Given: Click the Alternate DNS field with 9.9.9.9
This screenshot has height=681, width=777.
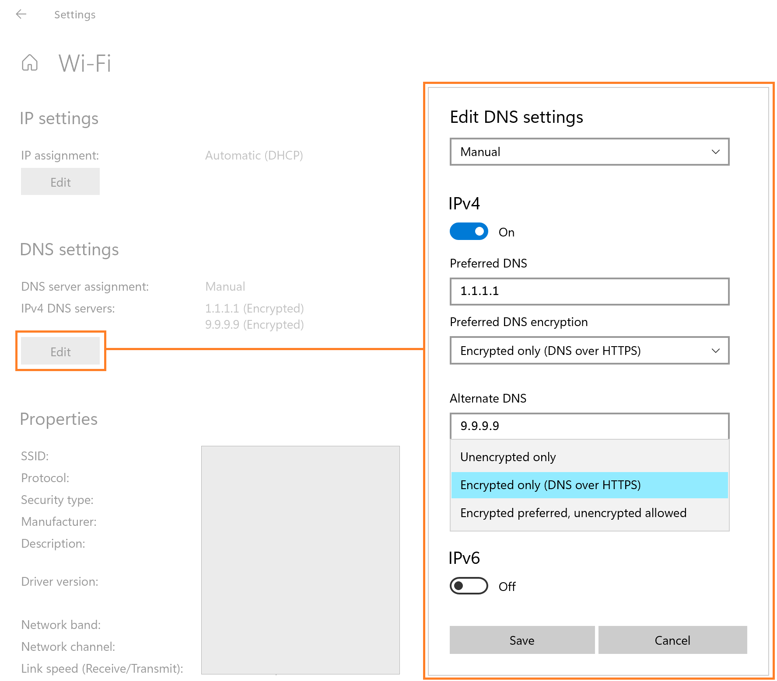Looking at the screenshot, I should tap(589, 426).
